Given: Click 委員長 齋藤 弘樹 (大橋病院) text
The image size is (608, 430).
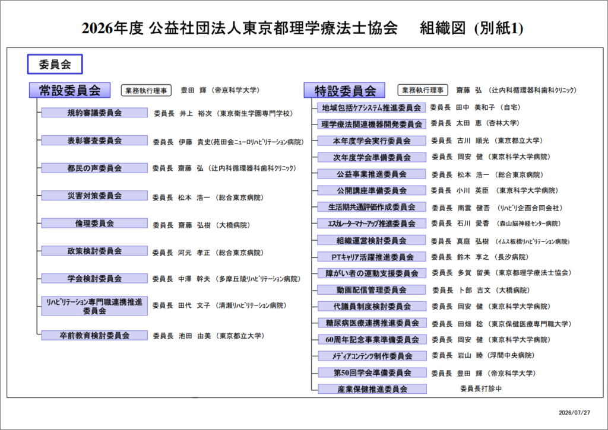Looking at the screenshot, I should click(x=201, y=225).
